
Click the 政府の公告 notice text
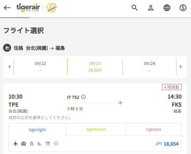coord(40,117)
